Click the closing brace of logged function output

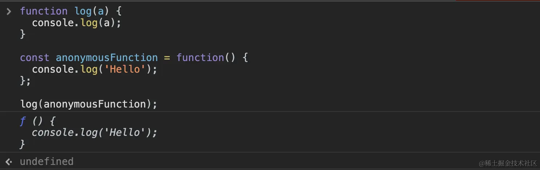23,144
